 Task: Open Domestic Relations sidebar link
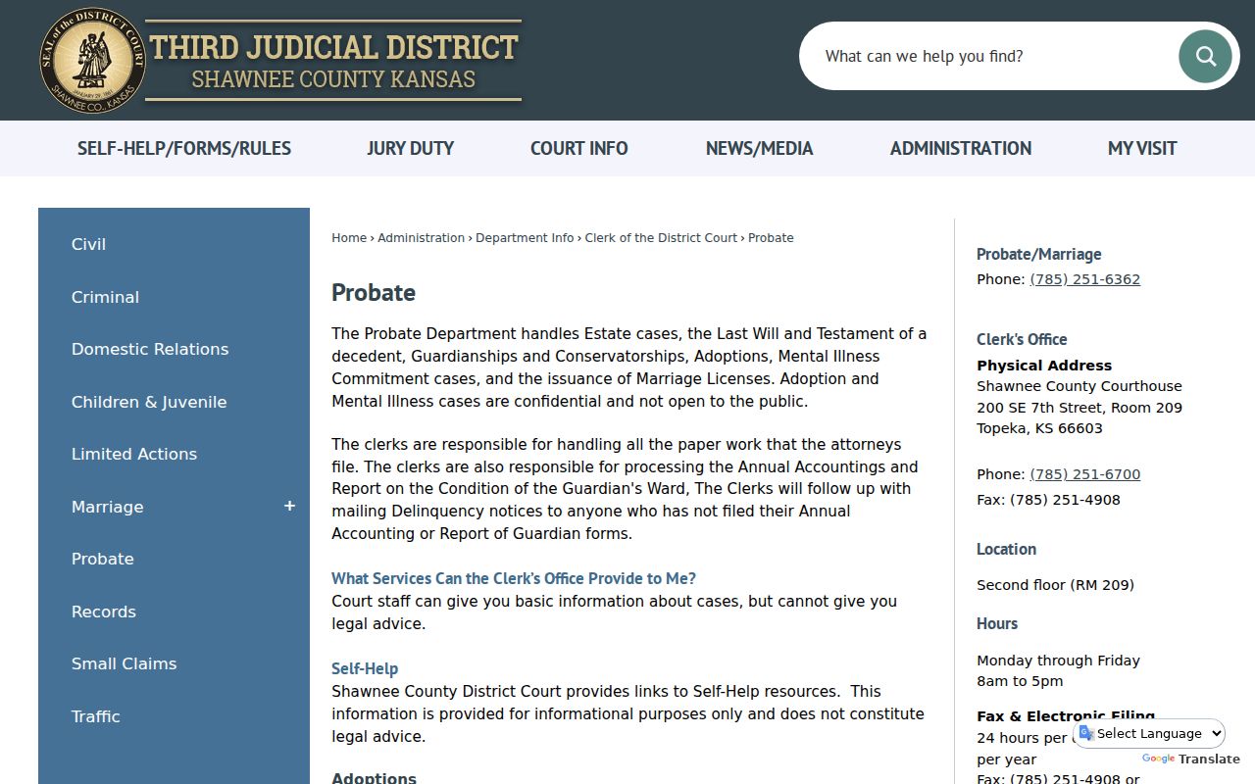coord(150,349)
